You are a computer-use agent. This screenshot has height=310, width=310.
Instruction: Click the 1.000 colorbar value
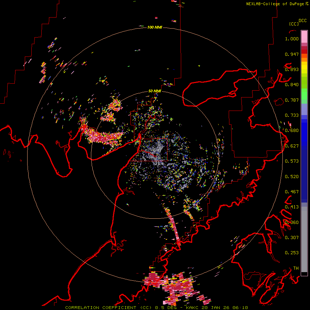coord(292,39)
